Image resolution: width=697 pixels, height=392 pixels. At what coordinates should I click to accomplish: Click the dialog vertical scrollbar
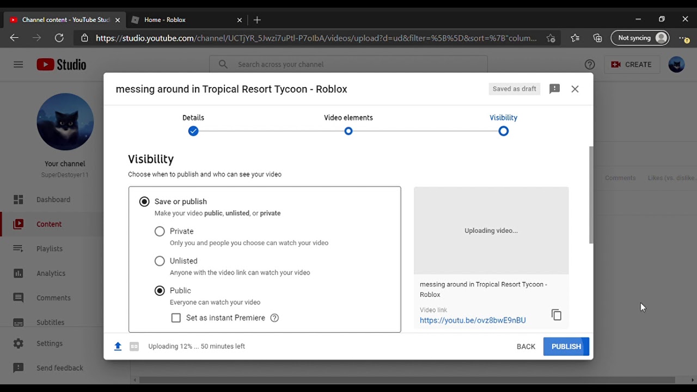click(591, 195)
